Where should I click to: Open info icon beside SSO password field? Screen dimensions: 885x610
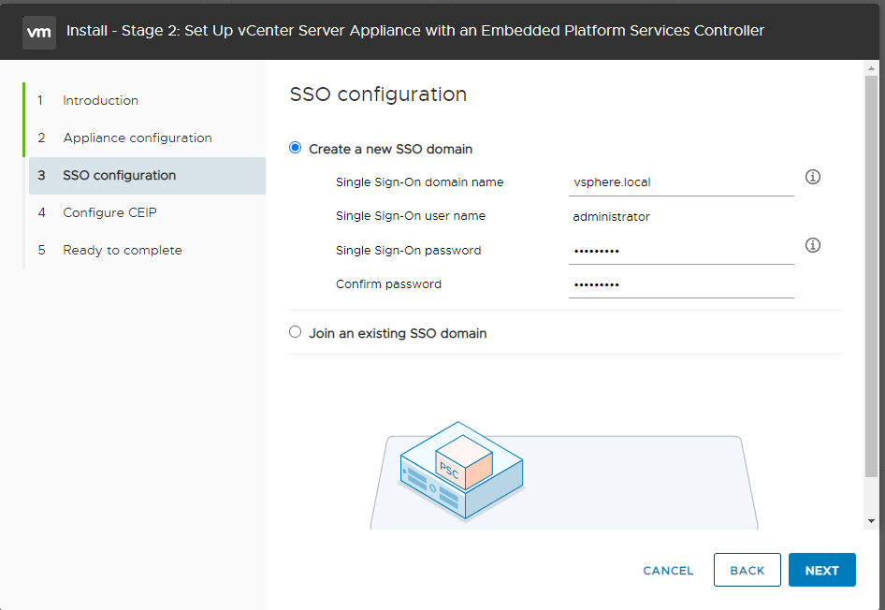tap(812, 245)
